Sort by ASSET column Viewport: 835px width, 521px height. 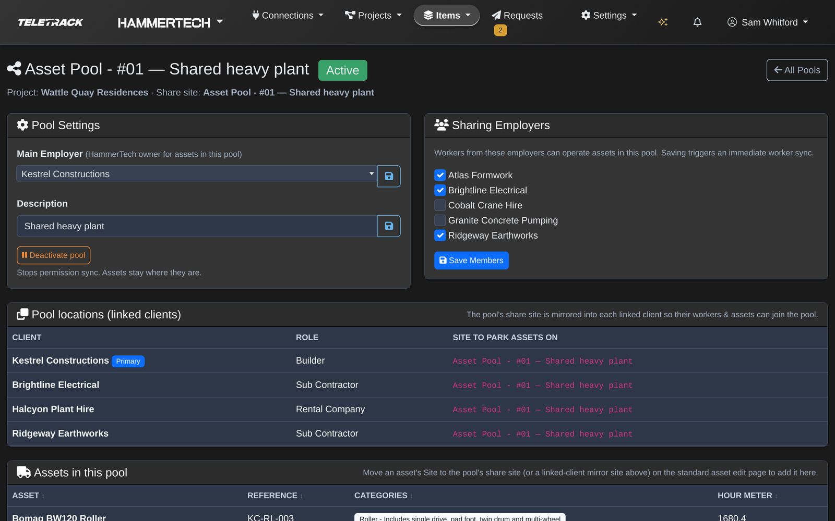28,495
